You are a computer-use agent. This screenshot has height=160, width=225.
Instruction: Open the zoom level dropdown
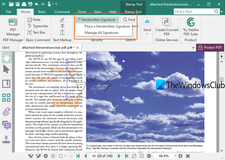pos(175,156)
